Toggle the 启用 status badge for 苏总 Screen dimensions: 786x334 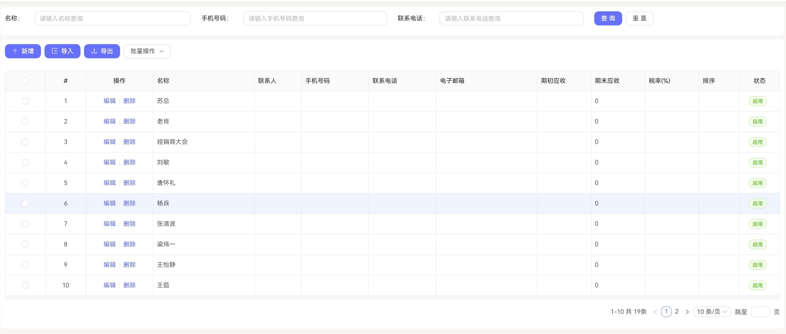tap(758, 101)
